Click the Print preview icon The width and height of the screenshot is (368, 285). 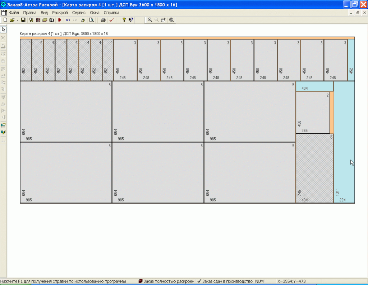coord(92,20)
